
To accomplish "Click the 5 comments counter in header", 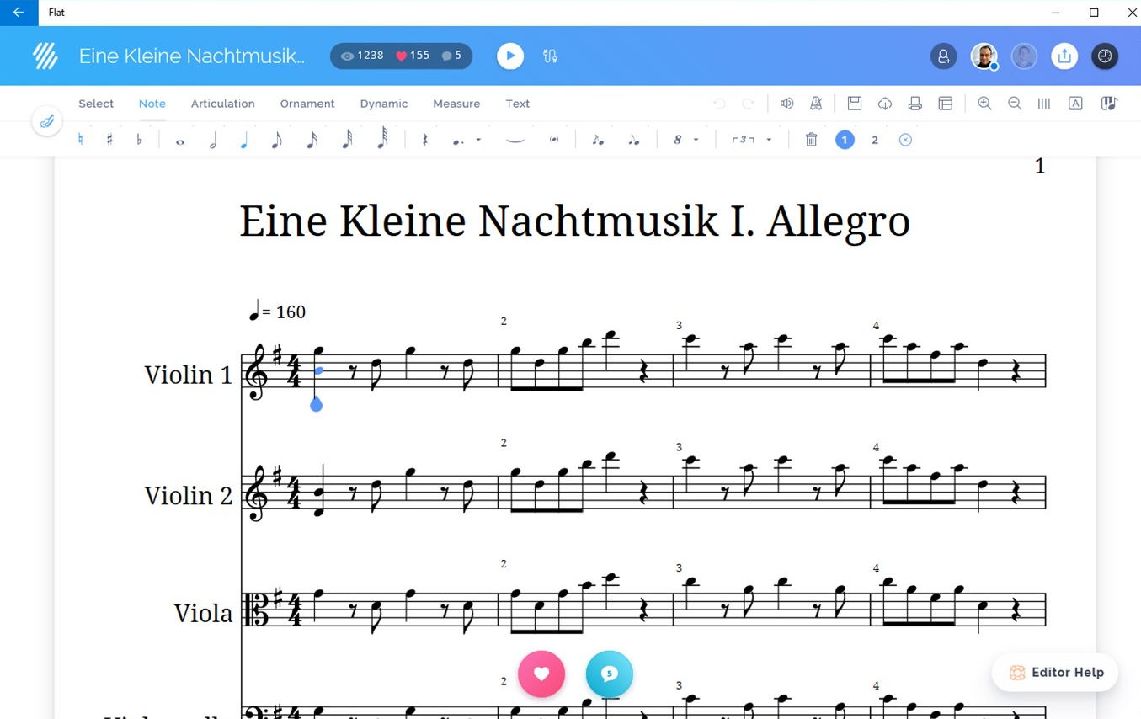I will [x=451, y=56].
